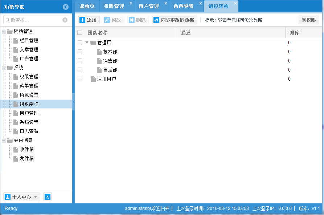Collapse the navigation panel with the arrow
Image resolution: width=324 pixels, height=215 pixels.
tap(65, 6)
